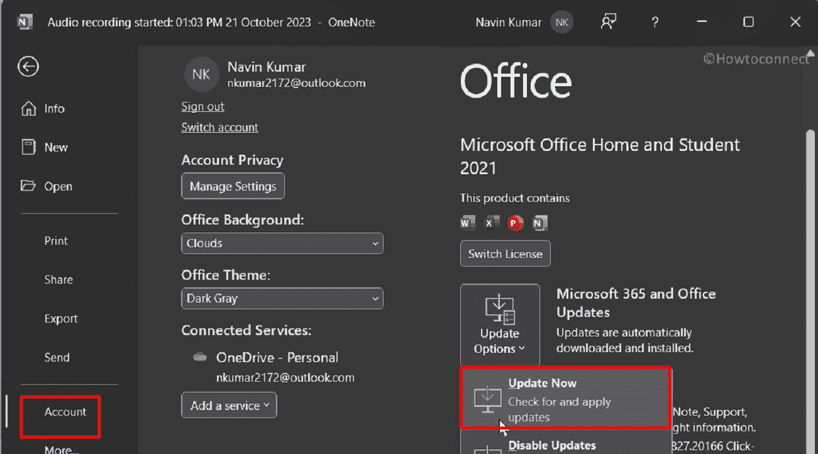Image resolution: width=818 pixels, height=454 pixels.
Task: Click the Microsoft Office Home and Student 2021 text
Action: 600,157
